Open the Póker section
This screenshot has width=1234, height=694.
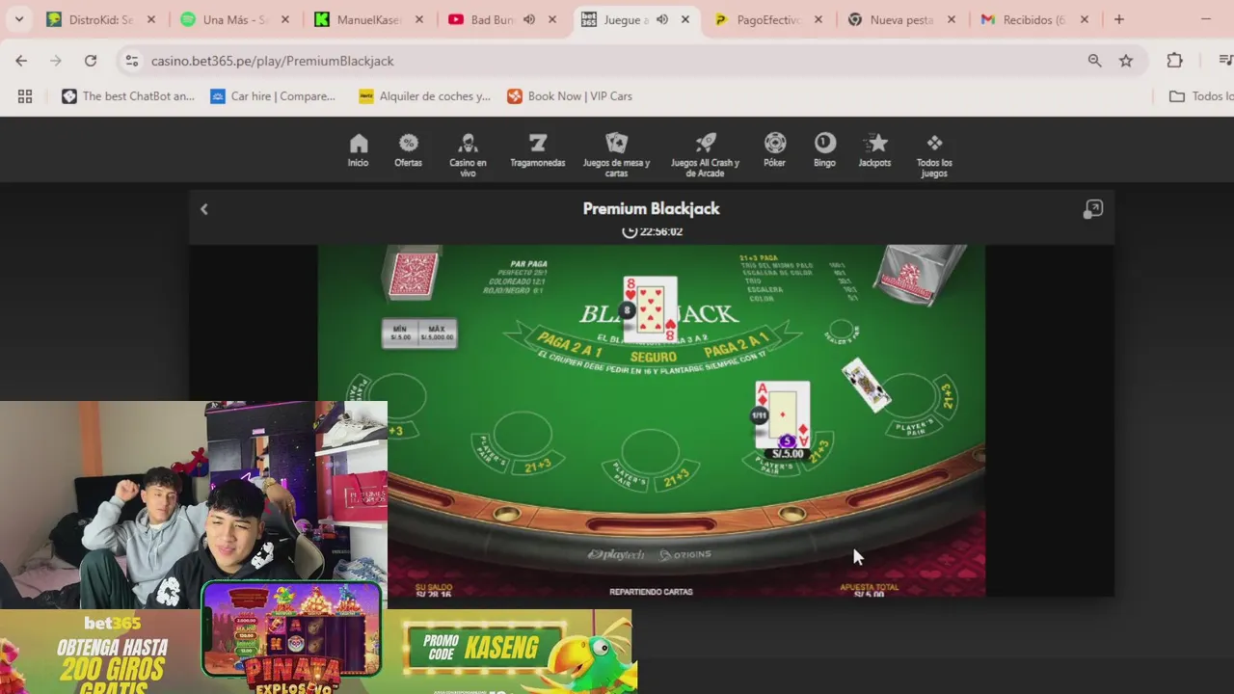click(775, 151)
